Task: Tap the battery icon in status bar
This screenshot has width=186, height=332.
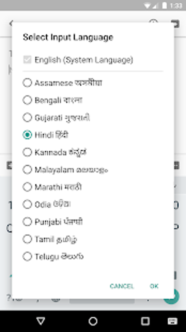Action: click(165, 5)
